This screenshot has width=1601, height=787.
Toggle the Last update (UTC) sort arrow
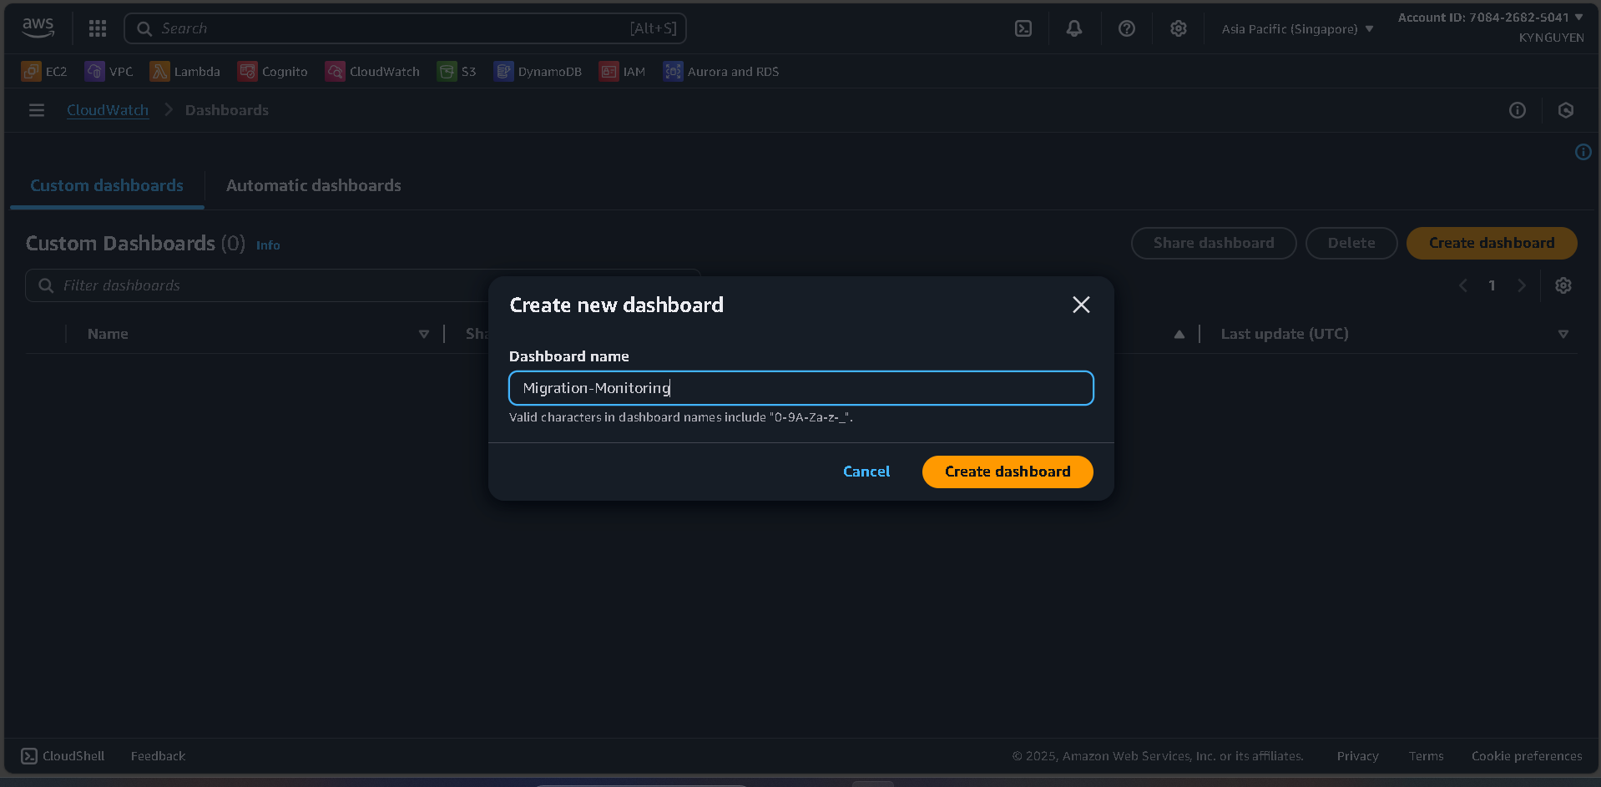coord(1563,333)
